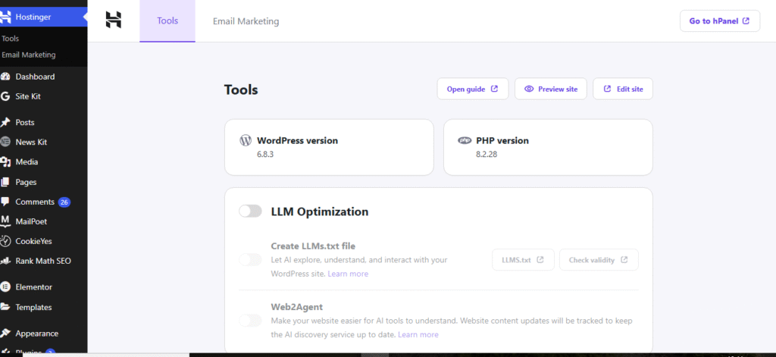Click the Elementor icon
This screenshot has height=357, width=776.
point(5,287)
